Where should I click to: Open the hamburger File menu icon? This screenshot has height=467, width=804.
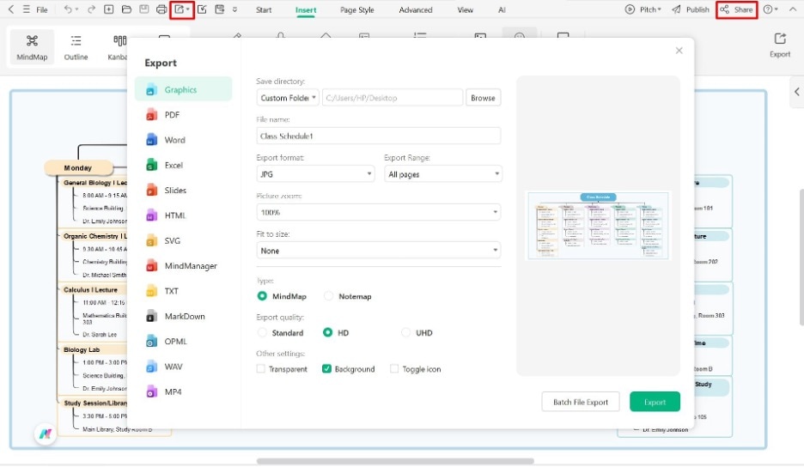(x=26, y=9)
